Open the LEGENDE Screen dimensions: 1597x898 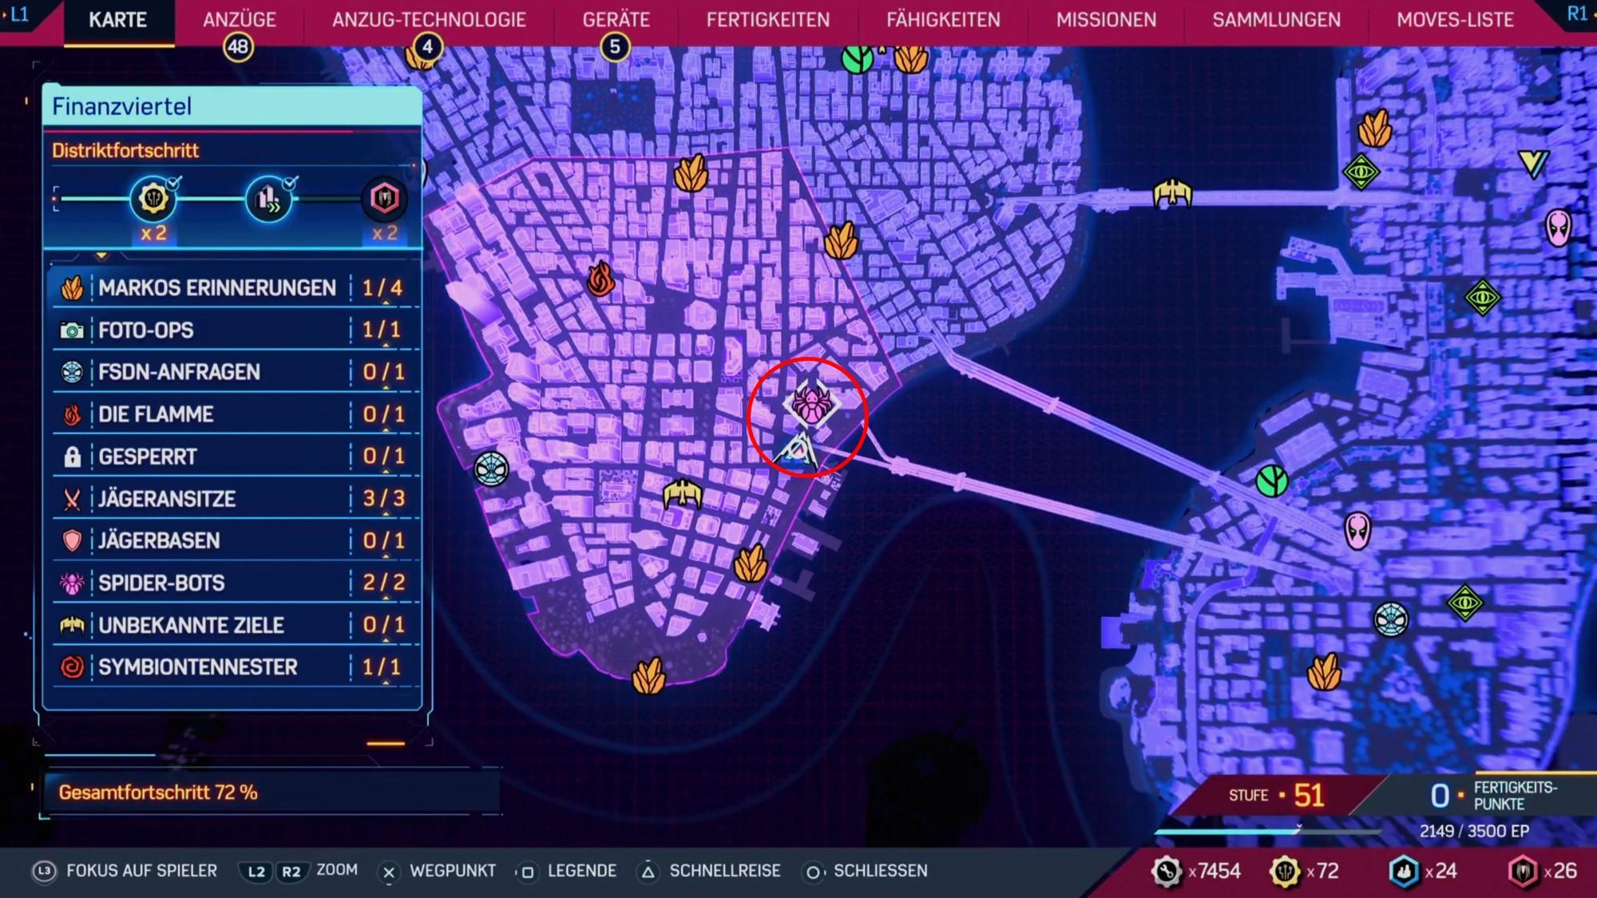(x=567, y=871)
